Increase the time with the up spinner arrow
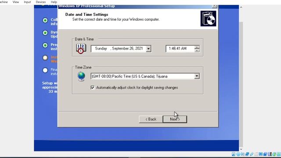The height and width of the screenshot is (158, 281). click(x=197, y=47)
